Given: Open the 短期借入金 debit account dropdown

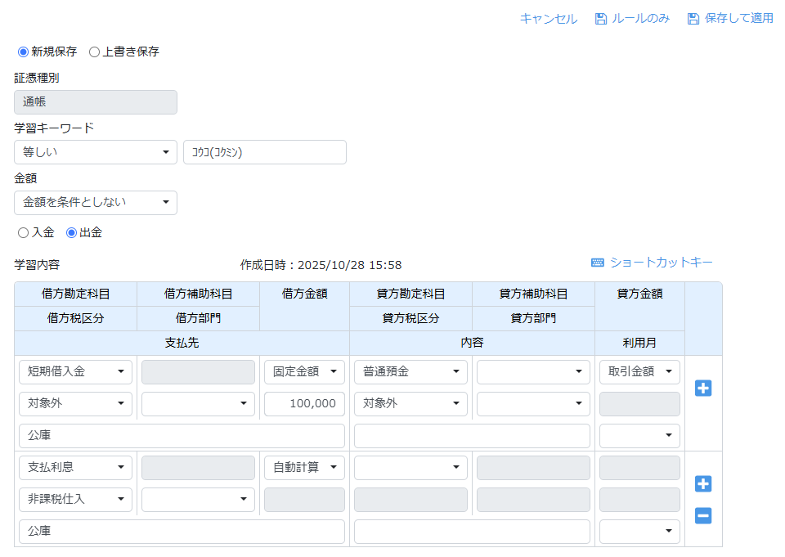Looking at the screenshot, I should (x=75, y=372).
